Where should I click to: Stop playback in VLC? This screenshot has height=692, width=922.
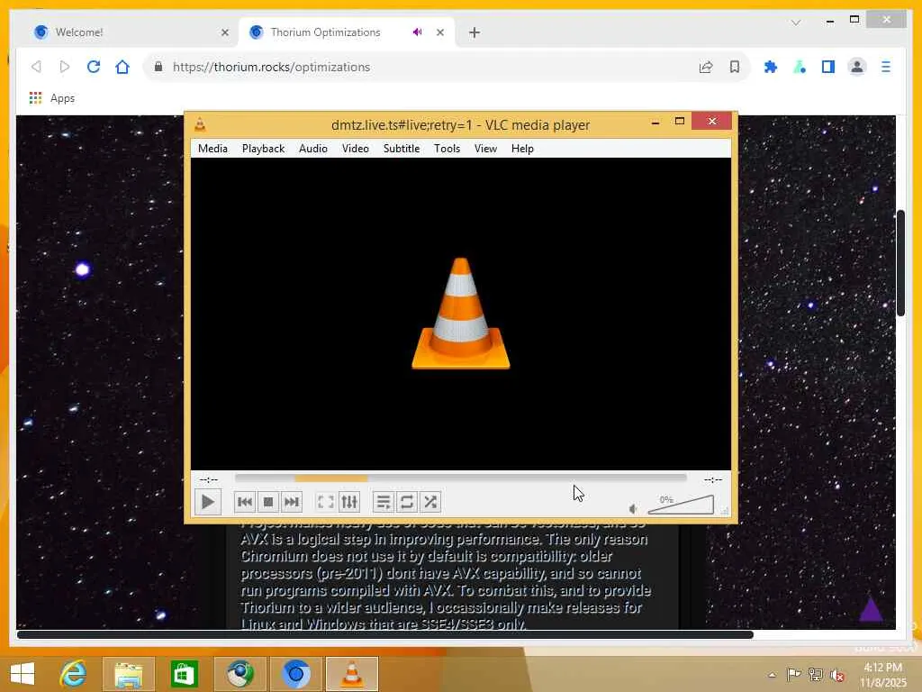tap(268, 502)
